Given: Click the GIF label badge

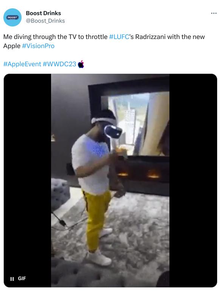Looking at the screenshot, I should [x=22, y=278].
